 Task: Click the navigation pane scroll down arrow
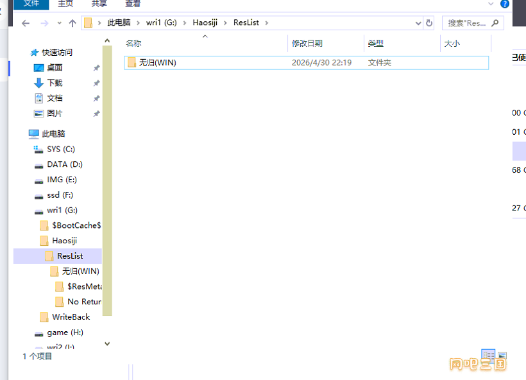[x=107, y=344]
